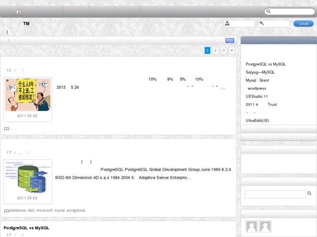Click the excerpt text 'Adaptive Server Enterpris...'

tap(164, 178)
